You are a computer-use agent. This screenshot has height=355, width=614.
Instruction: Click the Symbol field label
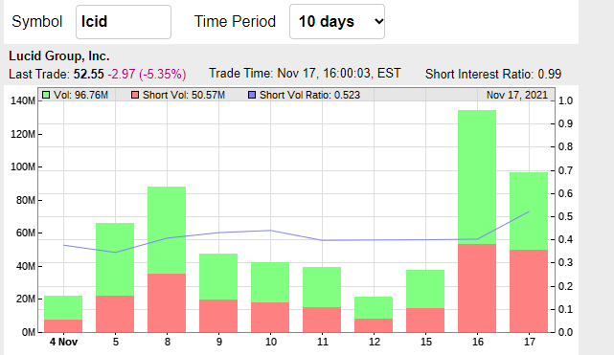click(x=36, y=21)
